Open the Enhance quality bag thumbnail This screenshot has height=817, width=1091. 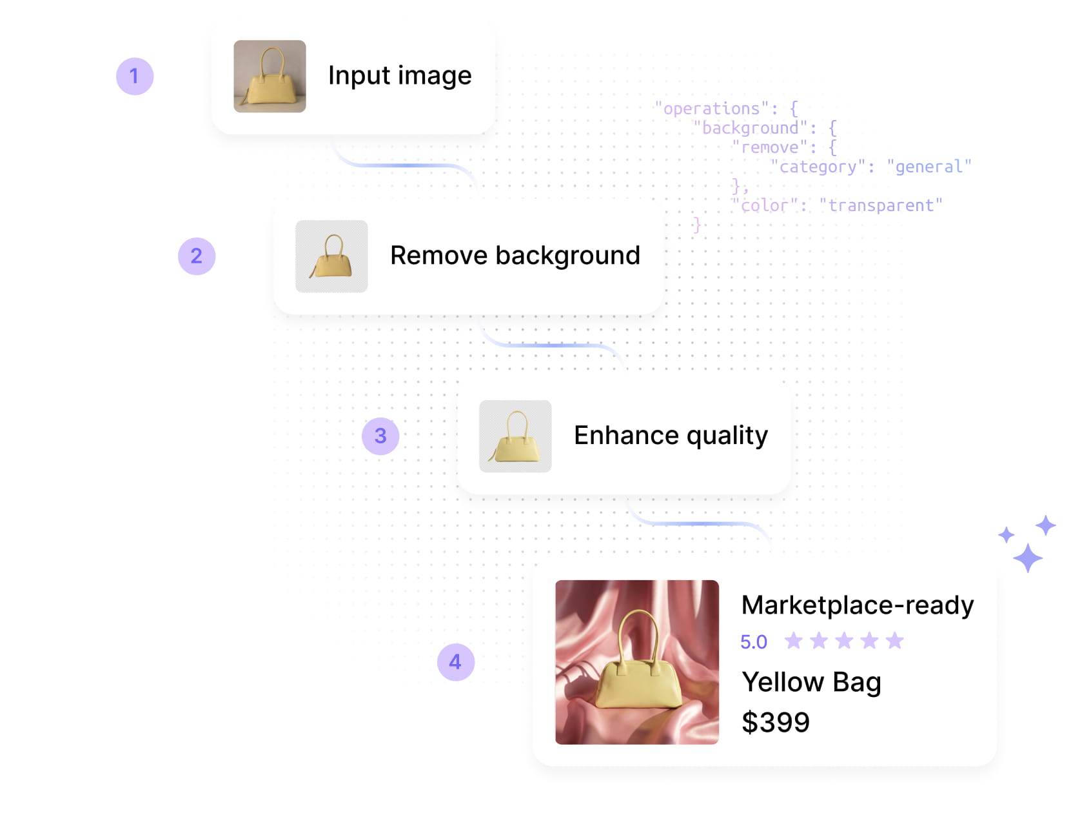515,436
